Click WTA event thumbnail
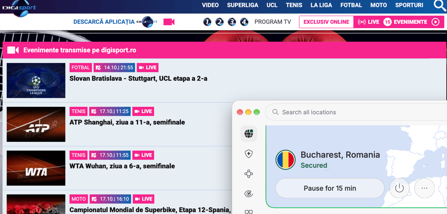 (36, 168)
